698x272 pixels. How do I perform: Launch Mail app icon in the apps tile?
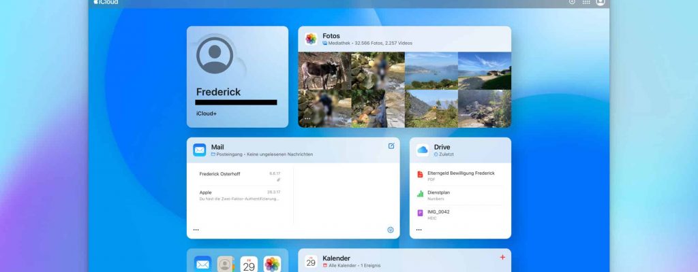[x=202, y=264]
